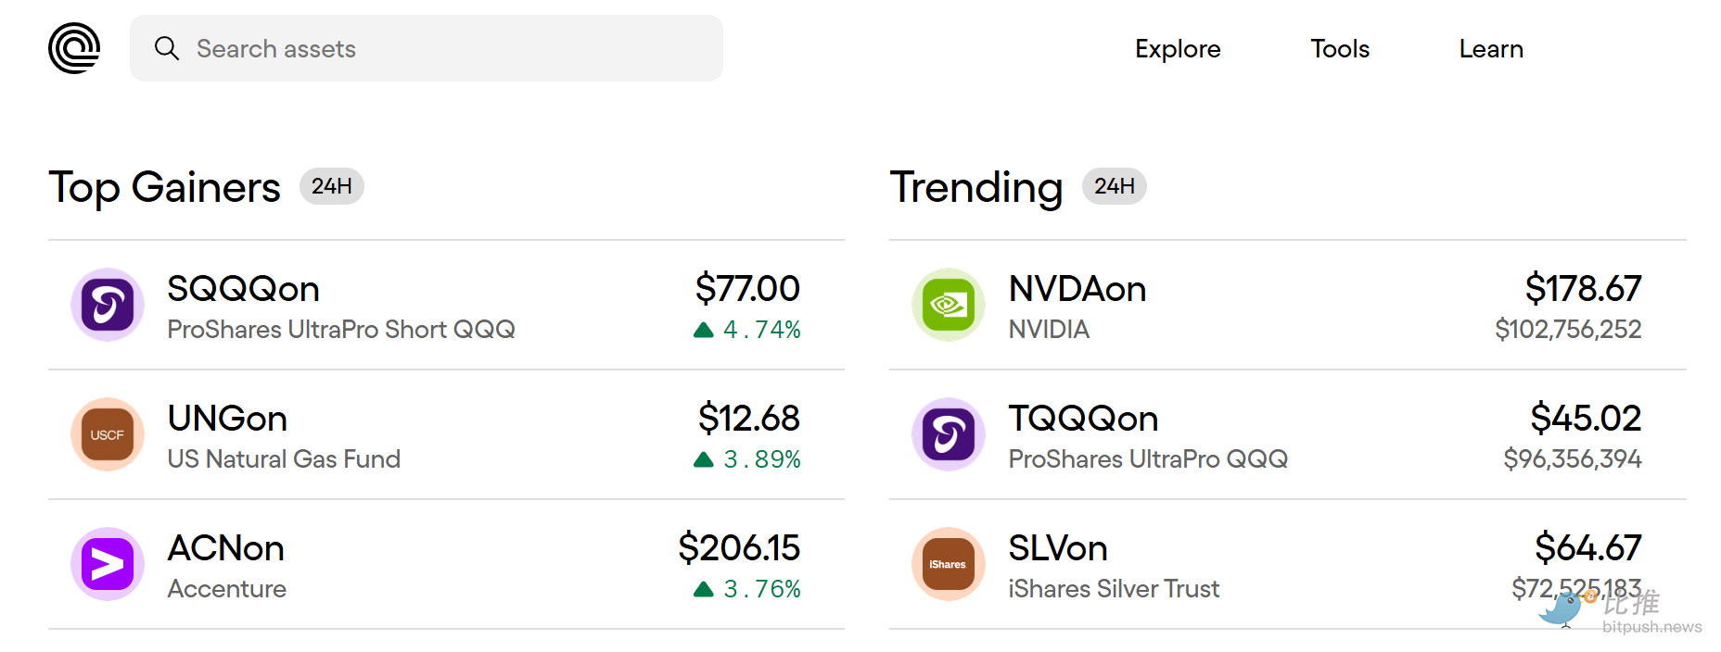Open the Tools menu
This screenshot has width=1721, height=652.
click(1339, 49)
